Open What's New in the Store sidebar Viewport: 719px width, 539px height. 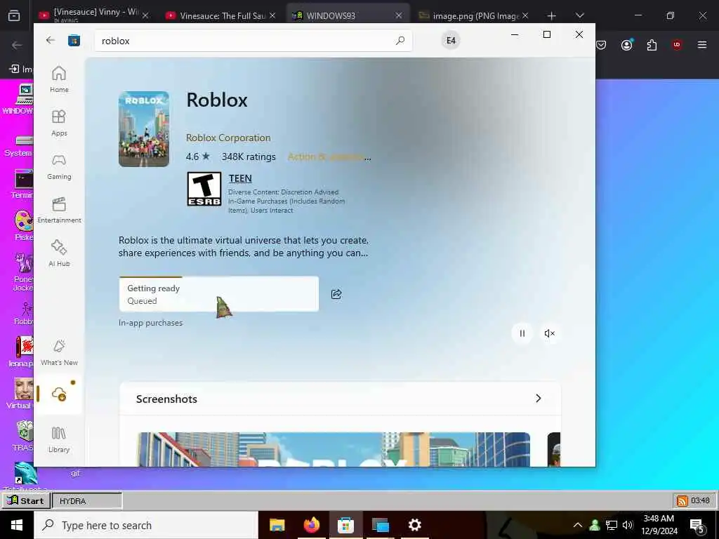point(59,352)
